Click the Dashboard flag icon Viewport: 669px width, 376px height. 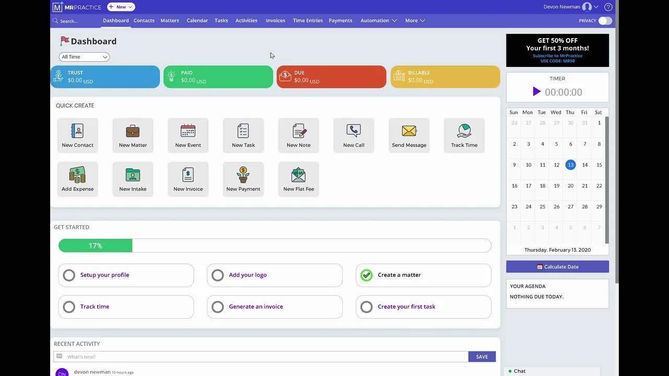tap(64, 41)
